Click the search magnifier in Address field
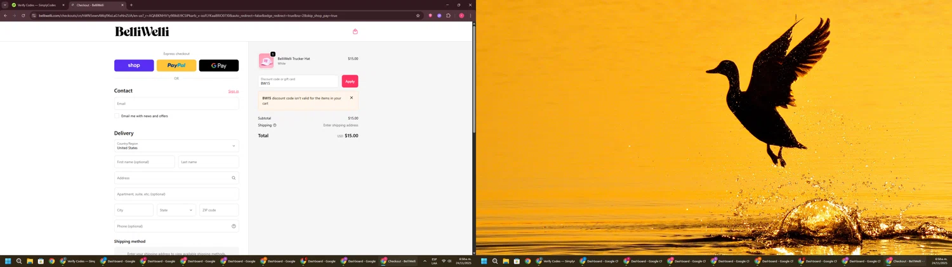The width and height of the screenshot is (952, 267). coord(234,178)
